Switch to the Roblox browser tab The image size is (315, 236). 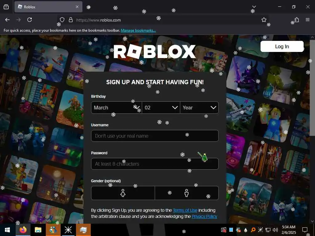[x=48, y=7]
